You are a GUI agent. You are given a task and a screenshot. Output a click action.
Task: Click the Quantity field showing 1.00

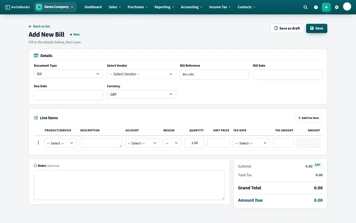194,143
